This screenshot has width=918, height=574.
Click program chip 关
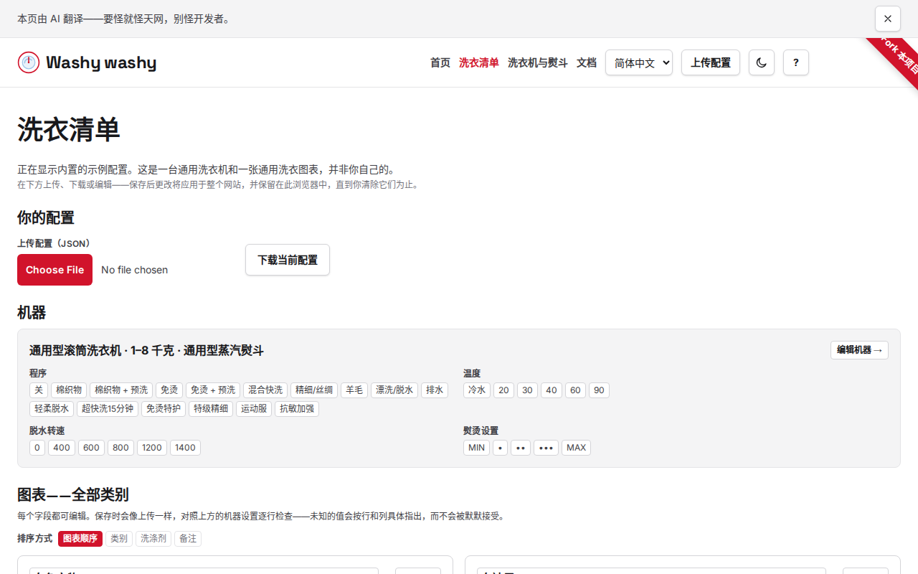39,390
